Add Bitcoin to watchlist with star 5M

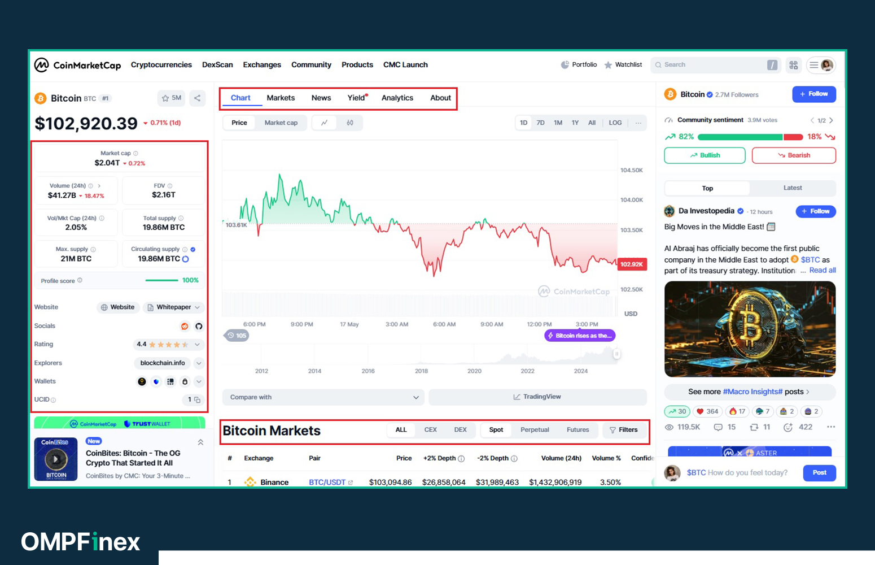point(172,98)
